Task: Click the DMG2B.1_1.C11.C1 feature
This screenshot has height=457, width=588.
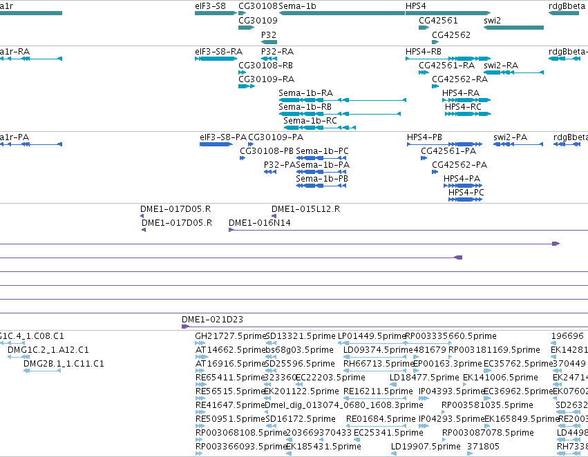Action: tap(42, 371)
